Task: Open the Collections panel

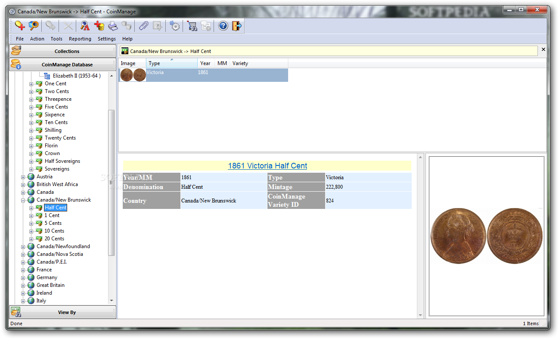Action: (63, 51)
